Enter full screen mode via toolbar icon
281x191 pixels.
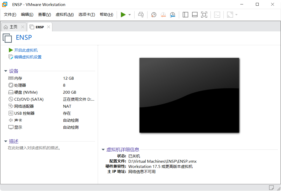click(x=204, y=15)
